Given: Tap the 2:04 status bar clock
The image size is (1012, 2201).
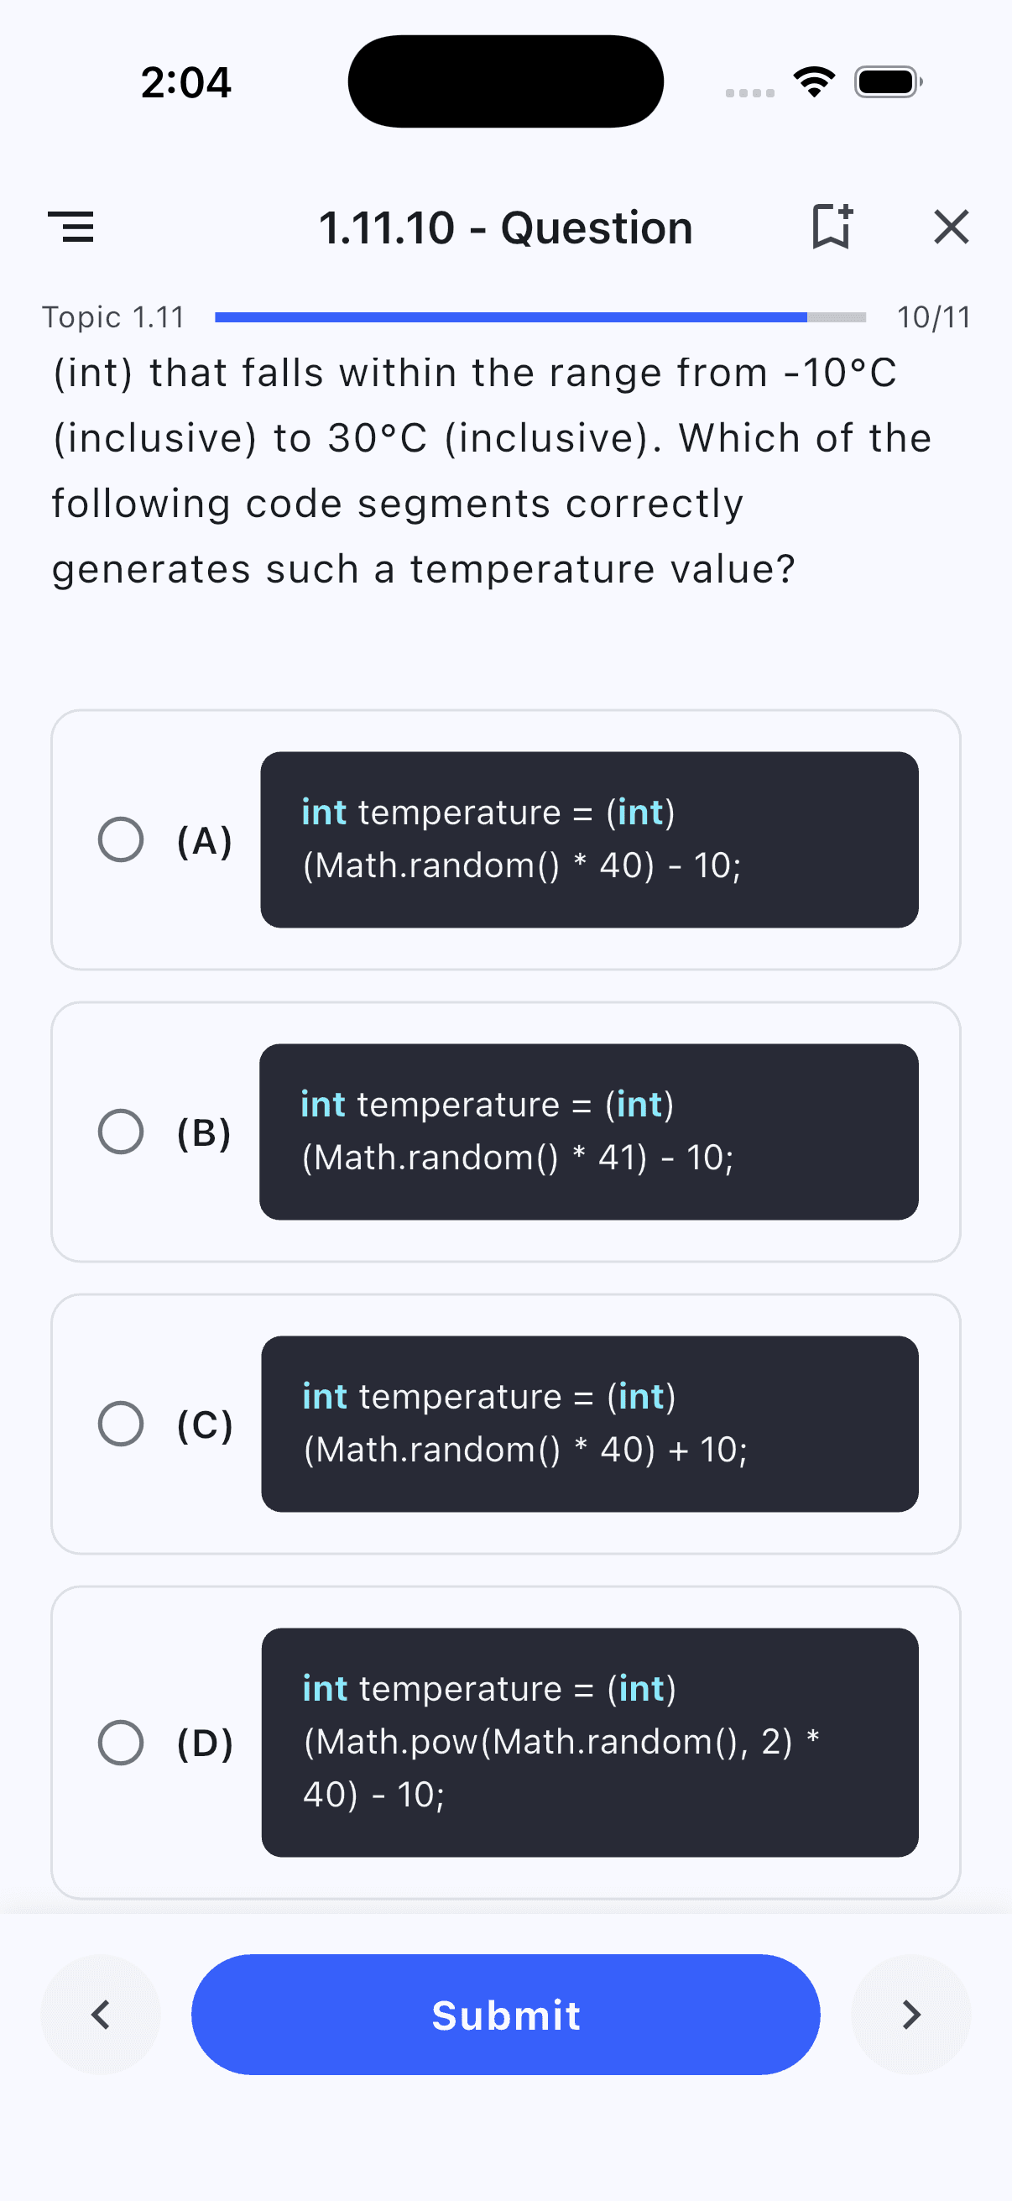Looking at the screenshot, I should point(186,83).
